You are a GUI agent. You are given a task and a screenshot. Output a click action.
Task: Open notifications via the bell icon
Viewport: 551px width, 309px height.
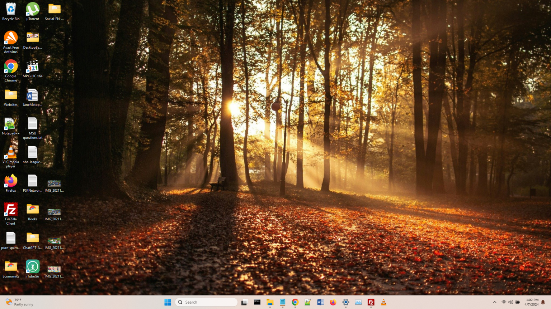pos(542,302)
